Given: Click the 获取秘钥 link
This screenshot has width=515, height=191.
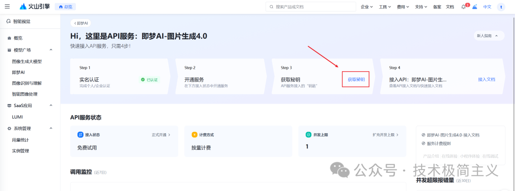Looking at the screenshot, I should click(x=356, y=80).
